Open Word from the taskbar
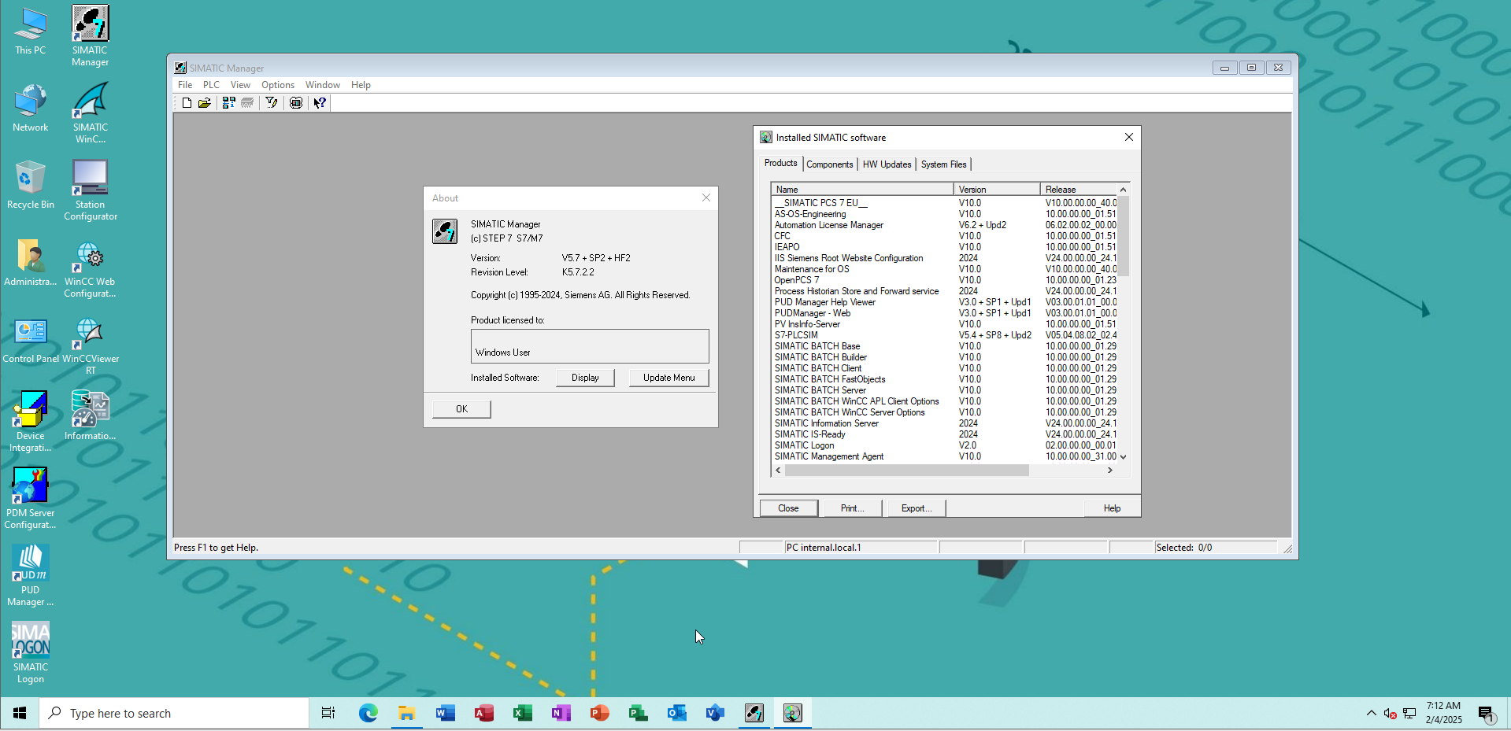This screenshot has height=731, width=1511. (445, 713)
